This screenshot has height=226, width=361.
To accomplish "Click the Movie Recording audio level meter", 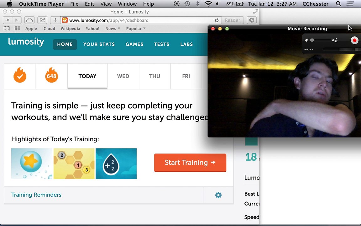I will (342, 49).
